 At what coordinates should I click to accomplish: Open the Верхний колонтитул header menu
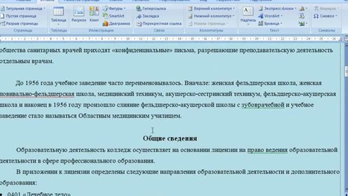click(212, 9)
